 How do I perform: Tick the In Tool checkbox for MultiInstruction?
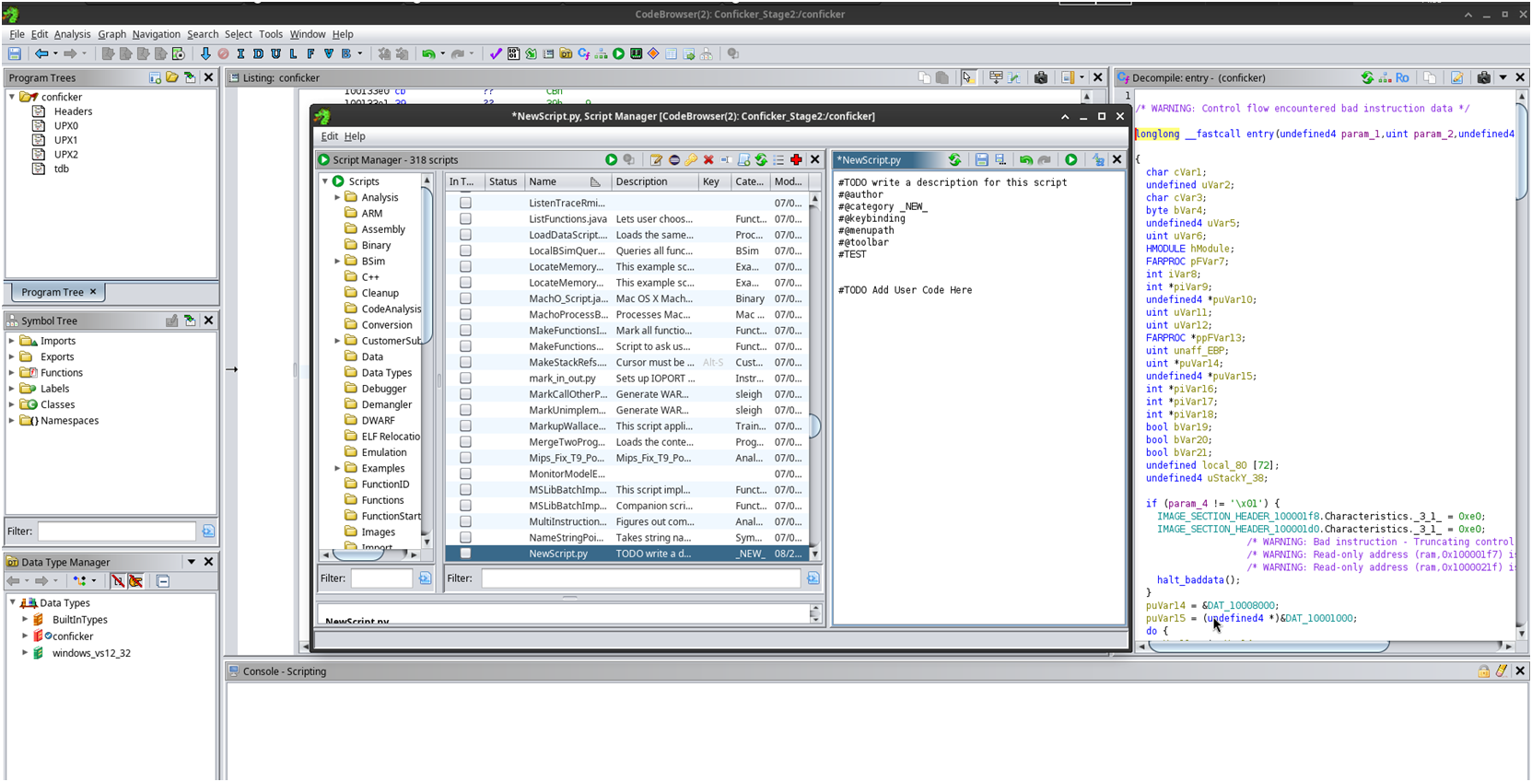pyautogui.click(x=465, y=521)
